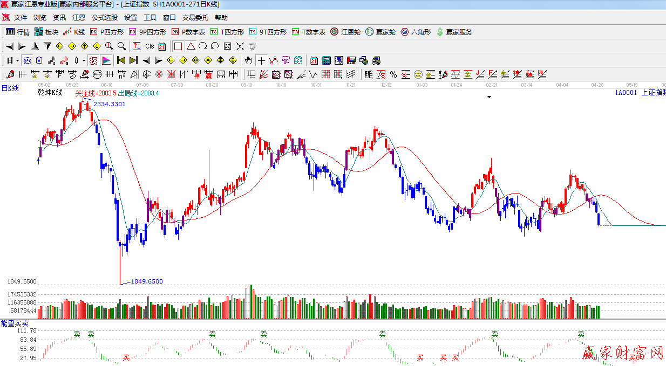Click the 1849.6500 low price label
This screenshot has height=366, width=666.
(x=147, y=281)
